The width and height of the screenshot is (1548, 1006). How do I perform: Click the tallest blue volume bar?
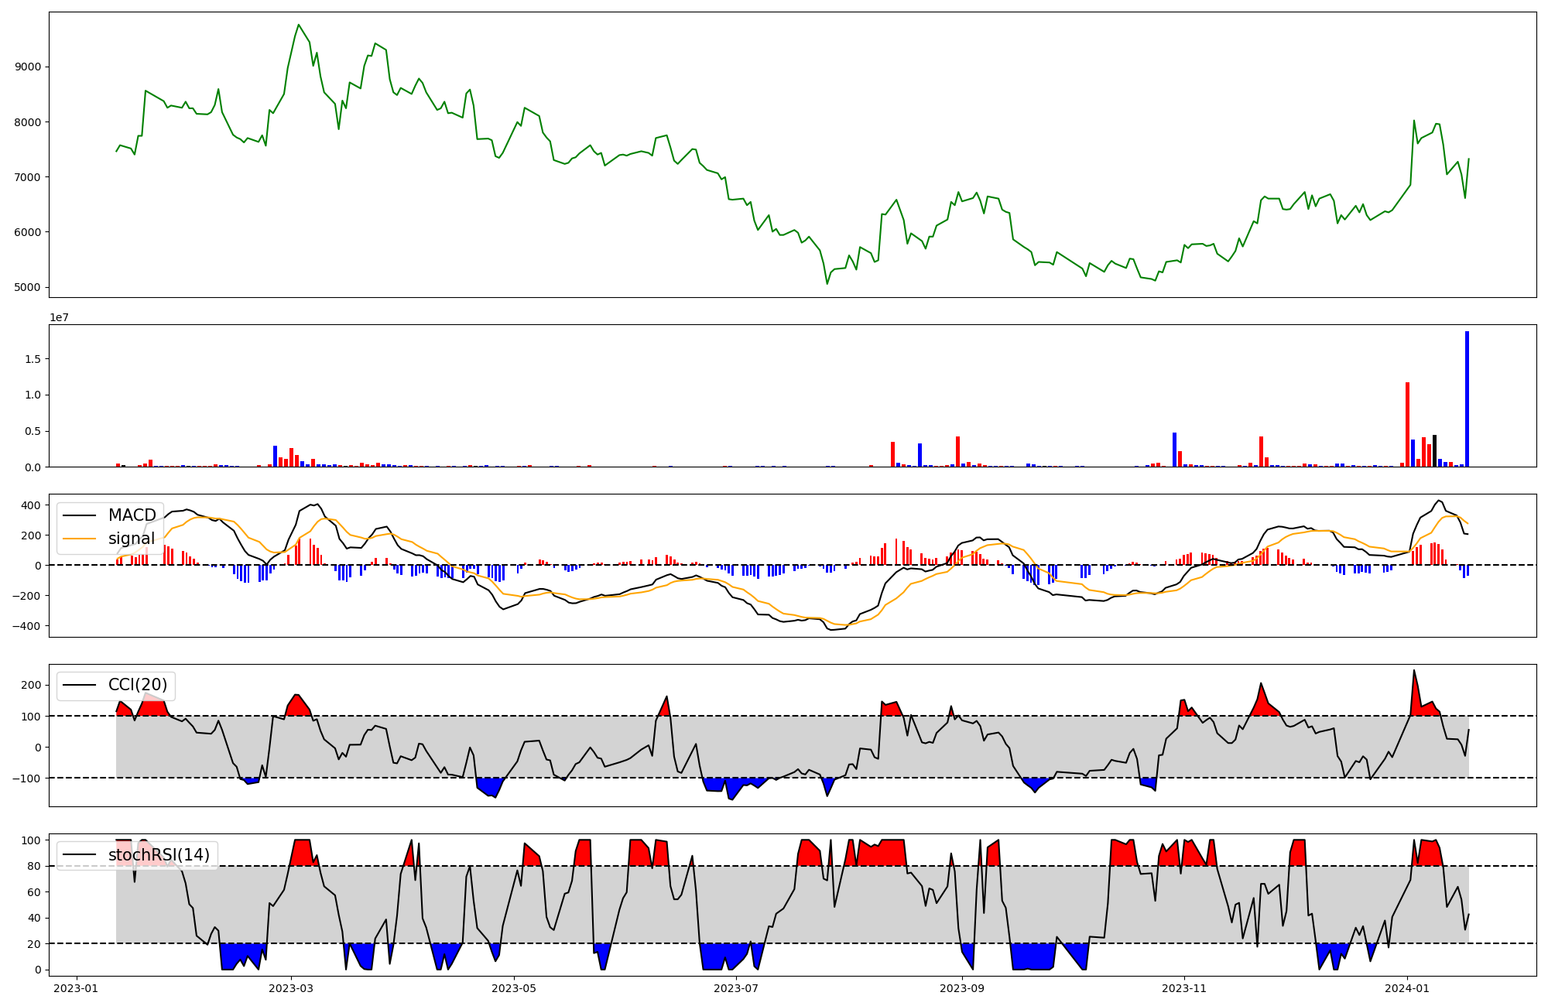pyautogui.click(x=1467, y=399)
